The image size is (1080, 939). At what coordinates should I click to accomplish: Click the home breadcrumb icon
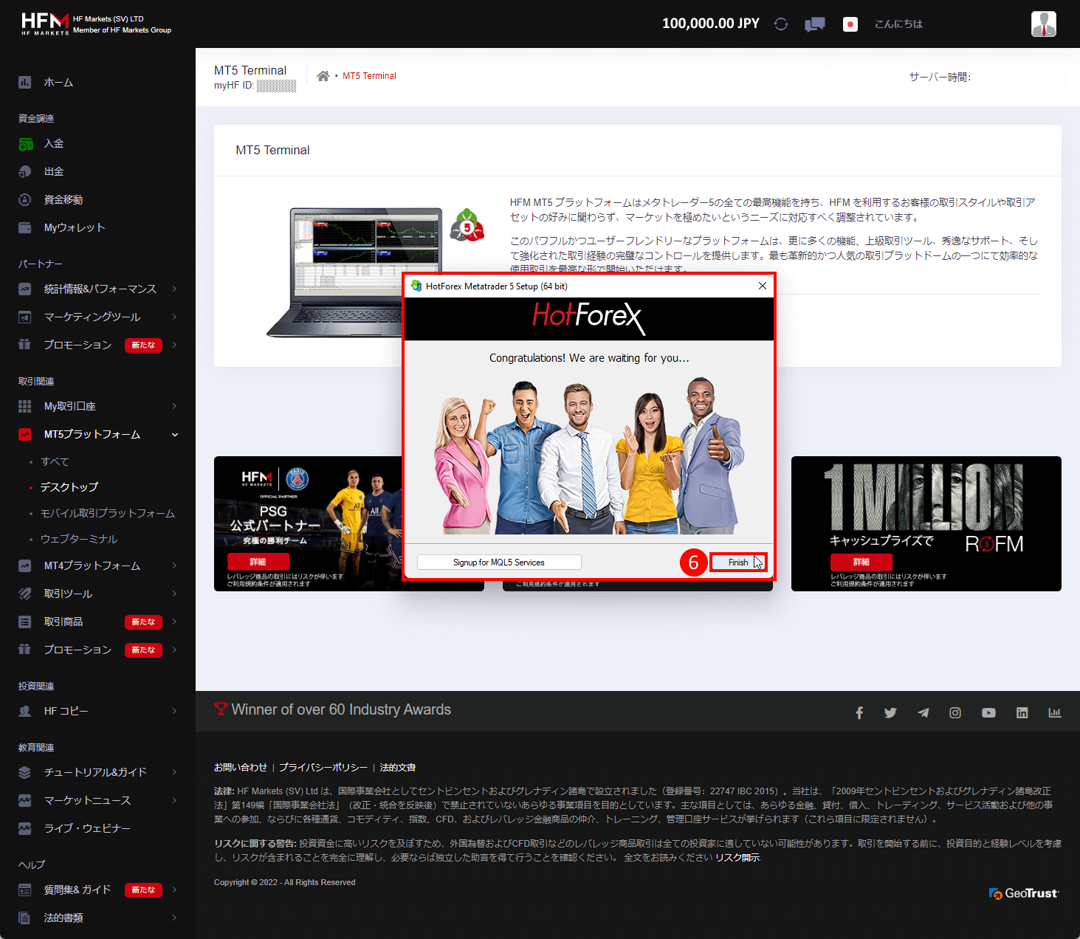pos(323,75)
